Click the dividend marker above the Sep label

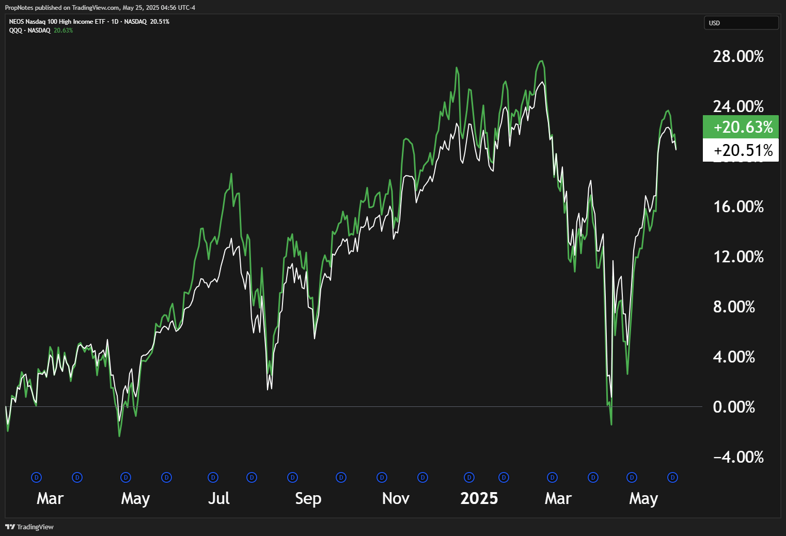pos(292,478)
